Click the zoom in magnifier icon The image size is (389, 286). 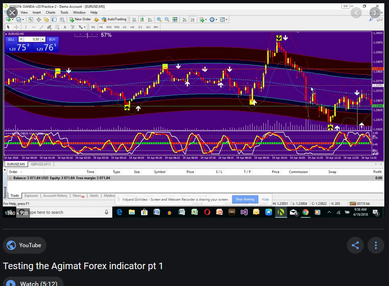[x=159, y=20]
